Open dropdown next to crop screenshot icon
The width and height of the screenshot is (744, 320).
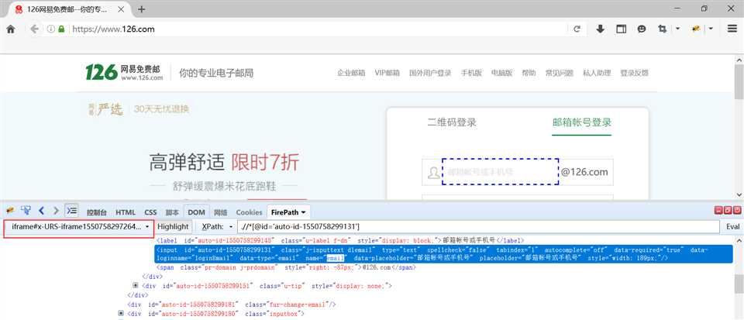(677, 29)
